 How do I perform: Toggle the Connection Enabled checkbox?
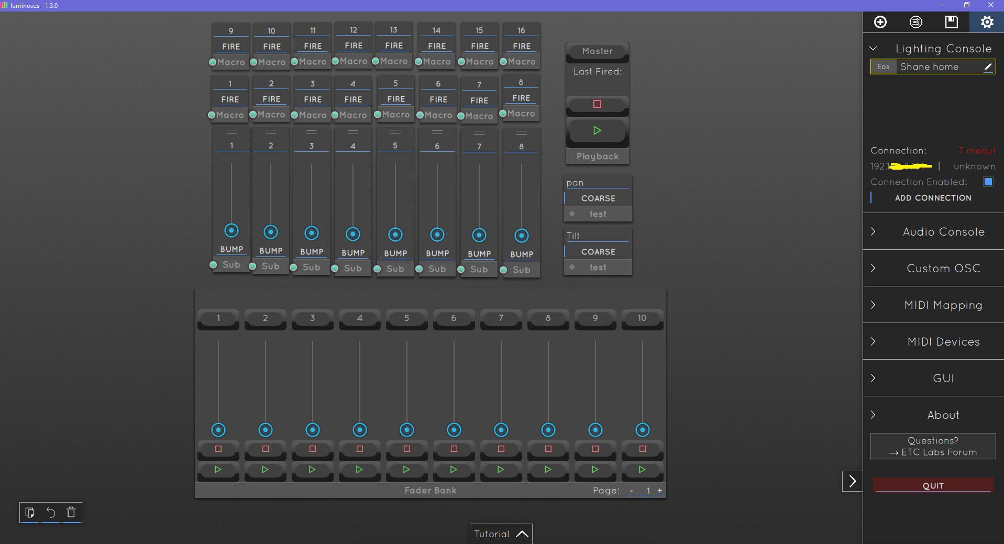[988, 182]
